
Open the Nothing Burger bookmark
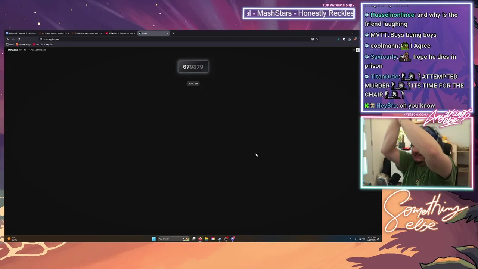[24, 44]
